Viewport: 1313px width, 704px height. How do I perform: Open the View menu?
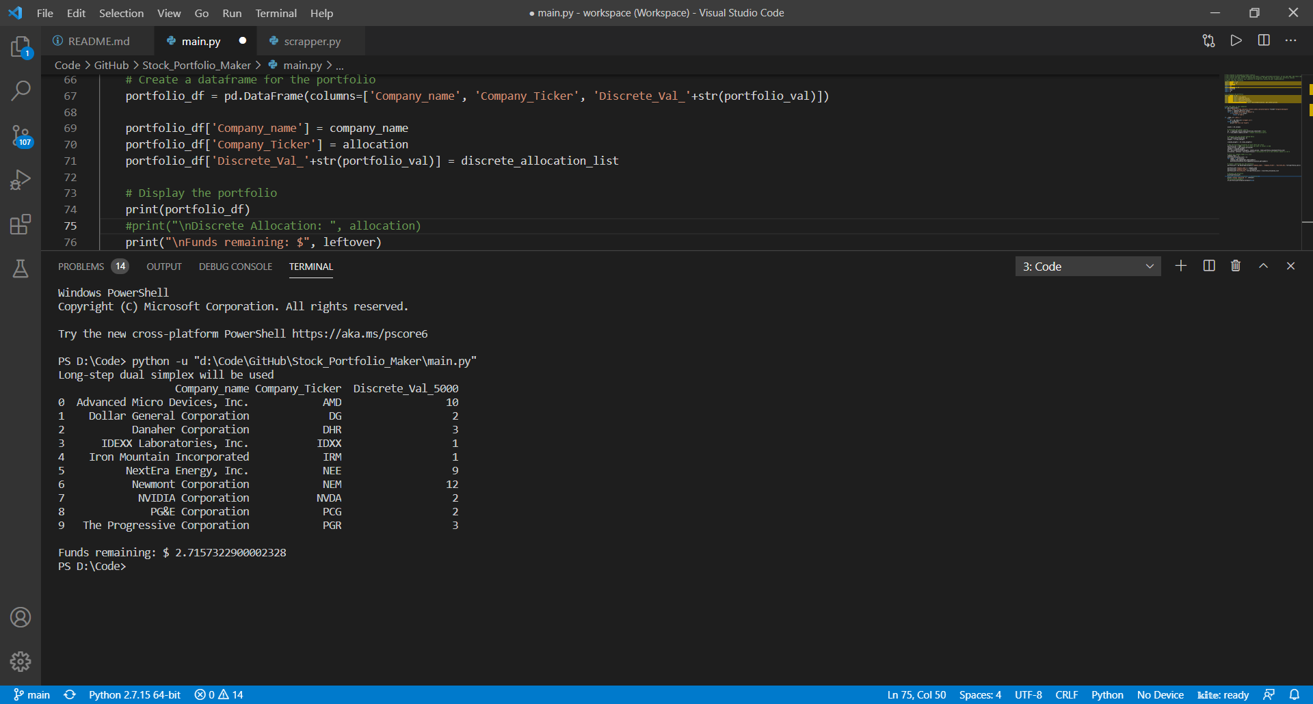pyautogui.click(x=169, y=13)
